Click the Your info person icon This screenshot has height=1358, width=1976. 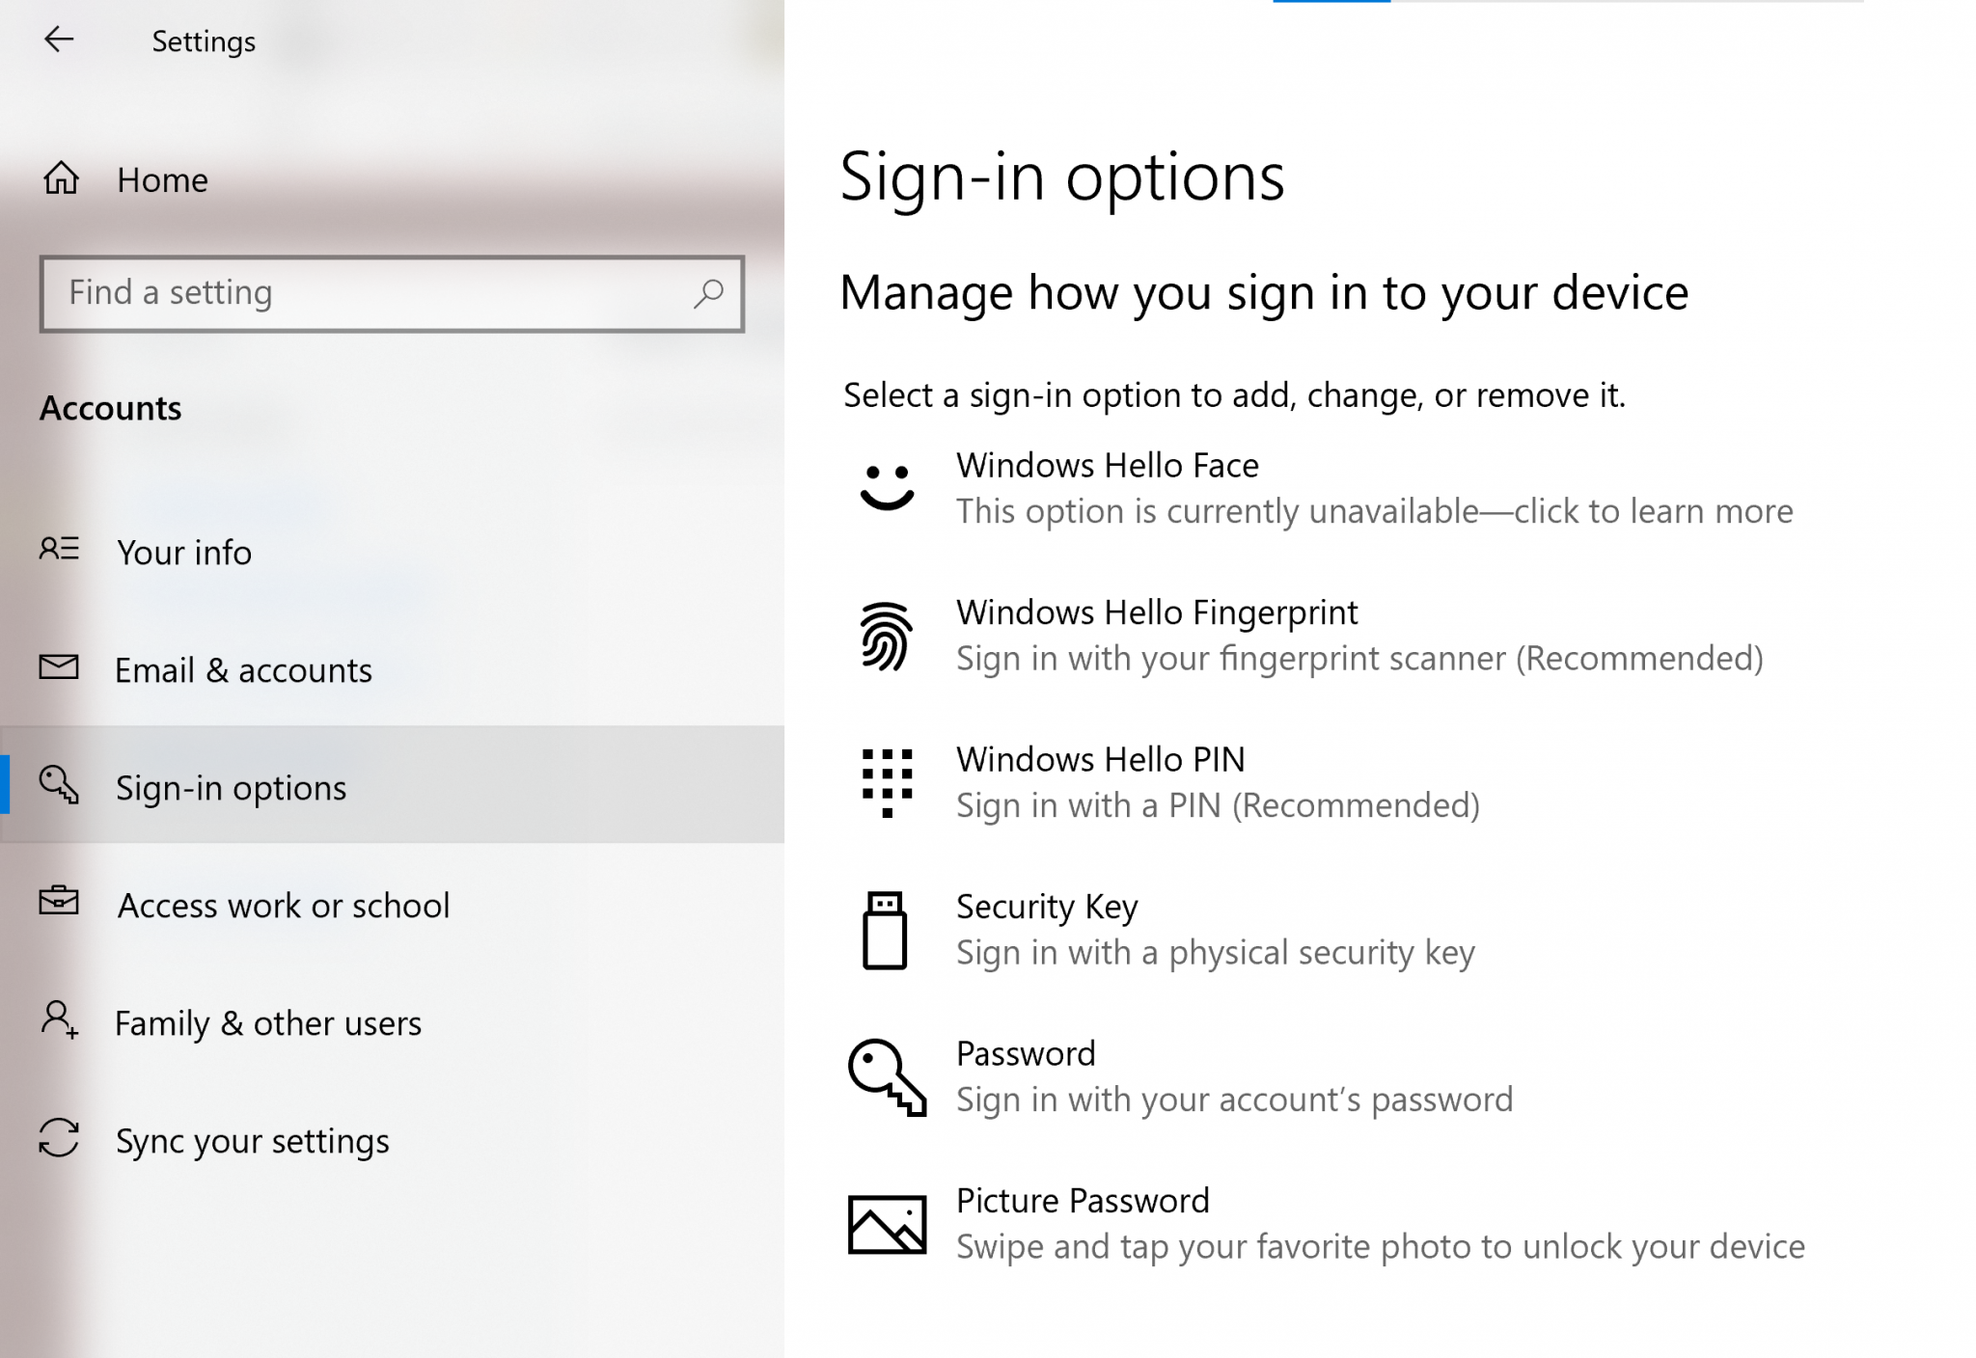(x=59, y=550)
